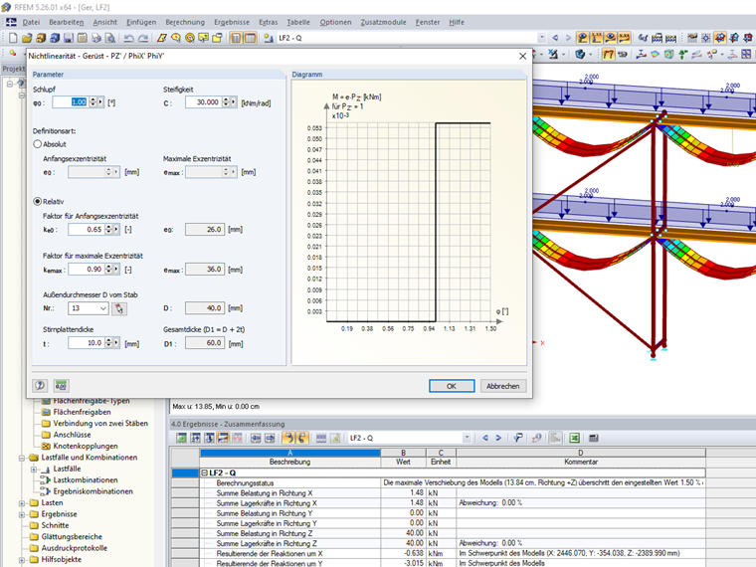Click the deformation display icon in the second toolbar
Viewport: 756px width, 567px height.
[x=609, y=54]
